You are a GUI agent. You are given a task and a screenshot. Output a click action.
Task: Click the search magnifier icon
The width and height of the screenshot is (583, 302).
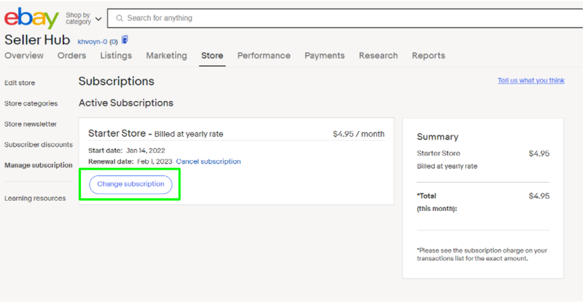point(120,18)
